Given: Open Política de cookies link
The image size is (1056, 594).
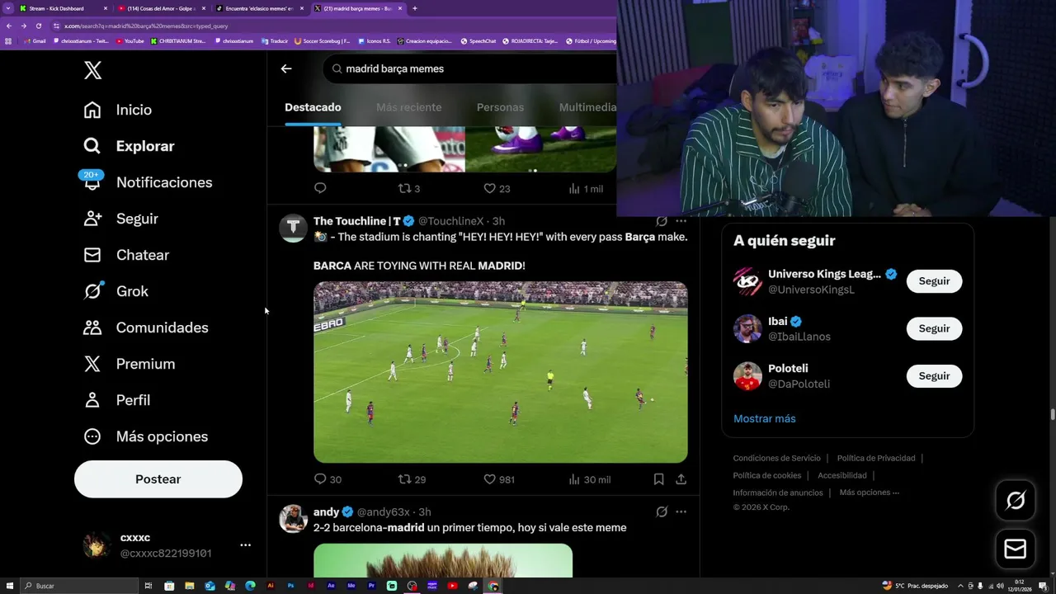Looking at the screenshot, I should (767, 475).
